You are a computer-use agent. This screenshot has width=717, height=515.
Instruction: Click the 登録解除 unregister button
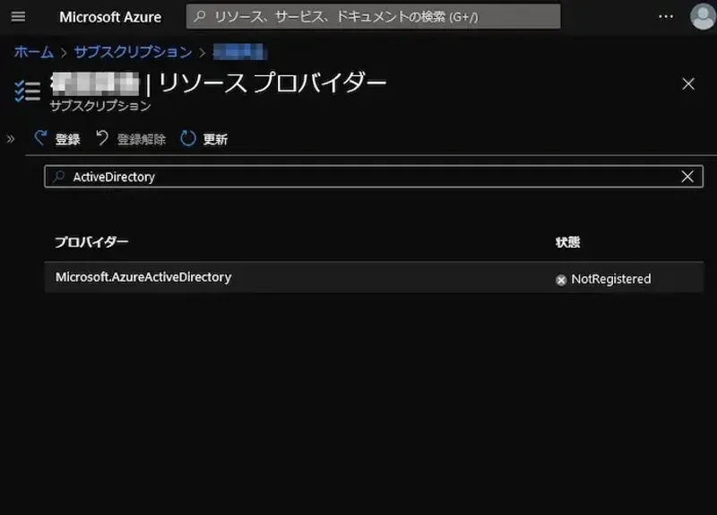131,139
